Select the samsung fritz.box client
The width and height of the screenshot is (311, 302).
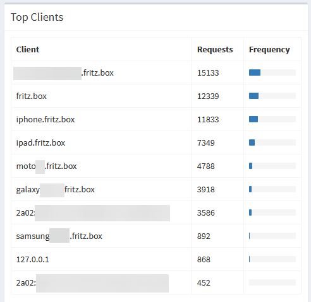(59, 236)
